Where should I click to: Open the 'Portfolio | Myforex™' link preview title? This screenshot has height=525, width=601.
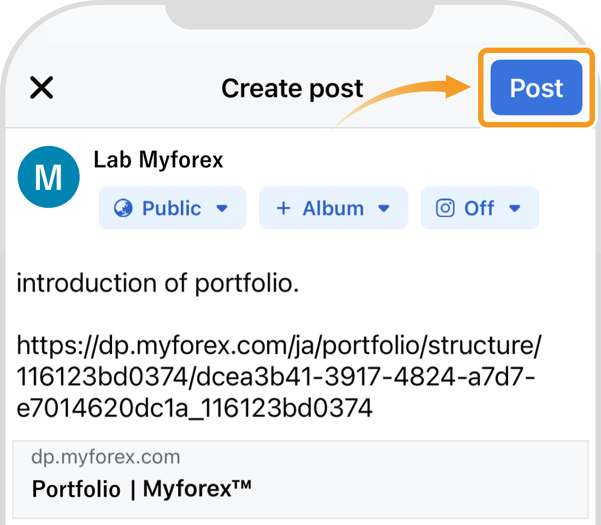[142, 488]
